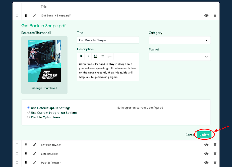Click Change Thumbnail link
The height and width of the screenshot is (167, 232).
click(x=44, y=88)
